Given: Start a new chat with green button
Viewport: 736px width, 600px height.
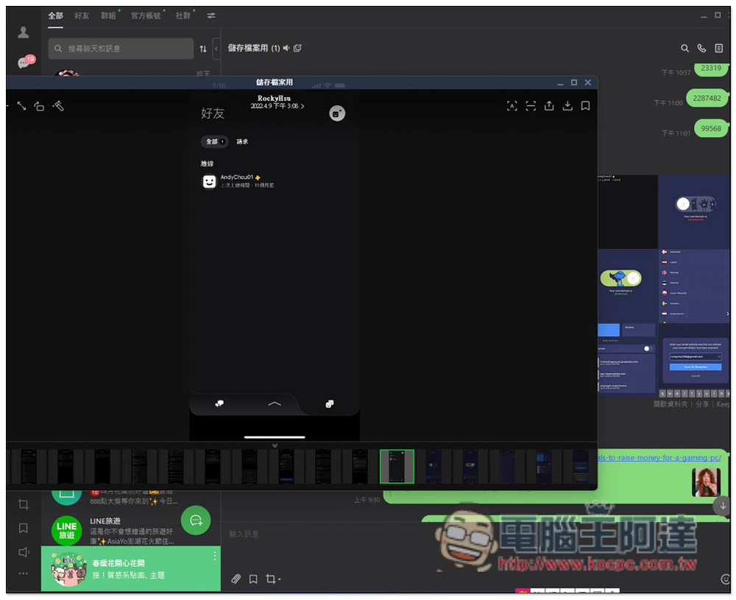Looking at the screenshot, I should coord(196,520).
